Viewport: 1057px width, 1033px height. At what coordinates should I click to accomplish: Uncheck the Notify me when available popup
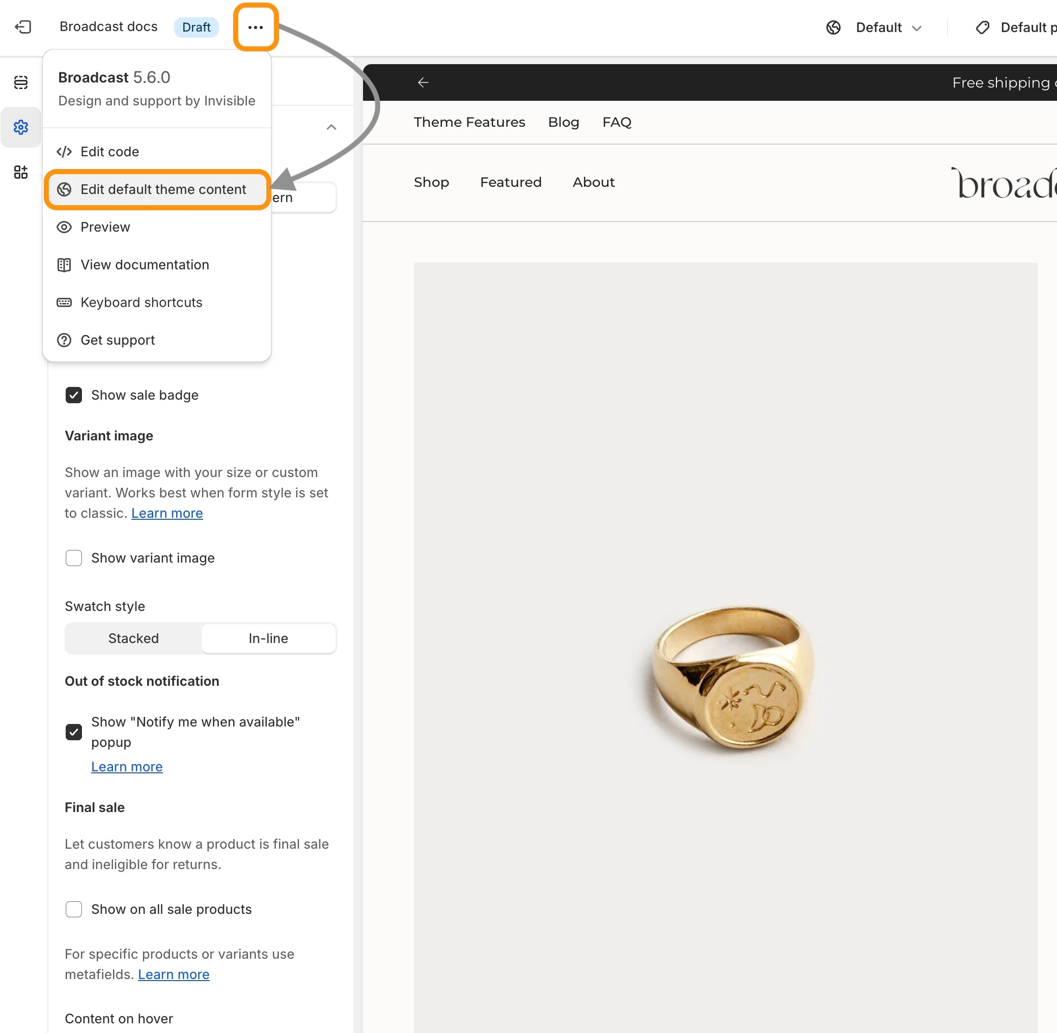74,732
